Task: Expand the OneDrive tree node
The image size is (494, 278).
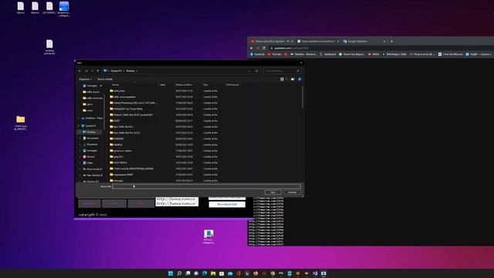Action: pos(79,118)
